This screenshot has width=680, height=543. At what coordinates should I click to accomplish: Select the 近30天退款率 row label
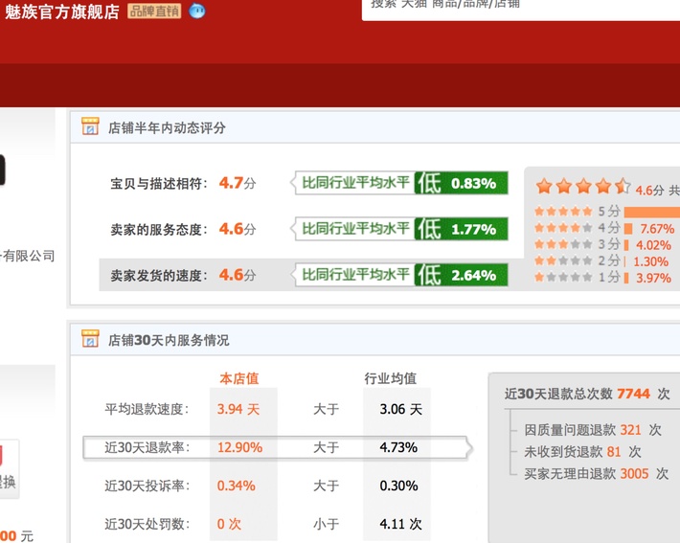147,447
